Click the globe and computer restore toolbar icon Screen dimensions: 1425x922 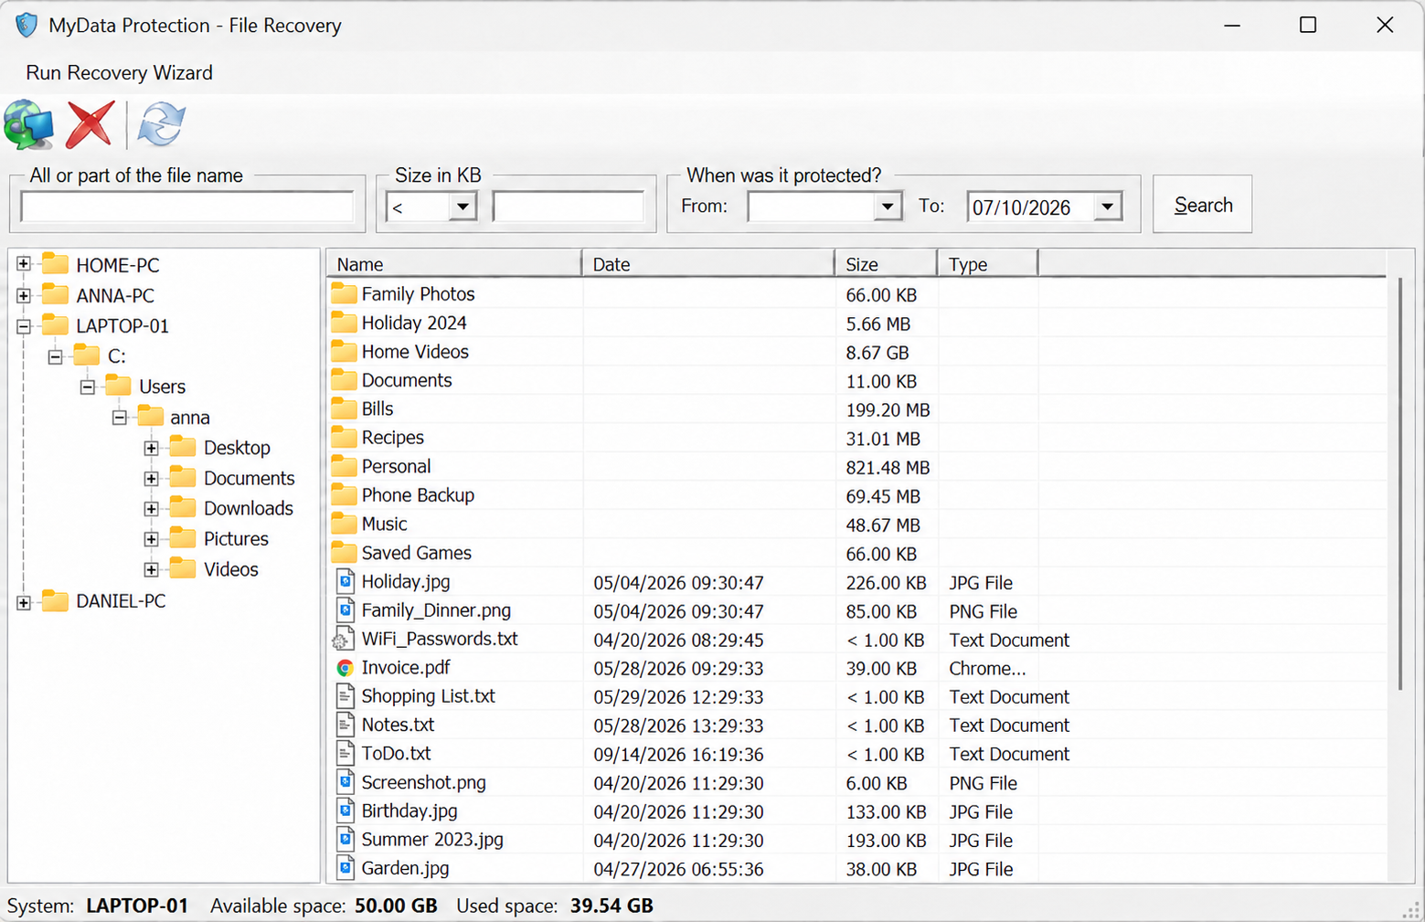[x=28, y=124]
